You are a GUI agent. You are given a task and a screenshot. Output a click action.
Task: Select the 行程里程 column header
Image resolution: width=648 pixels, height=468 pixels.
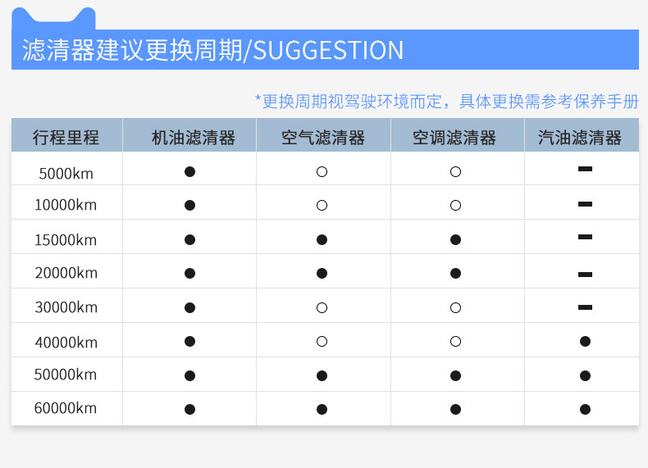(x=66, y=137)
